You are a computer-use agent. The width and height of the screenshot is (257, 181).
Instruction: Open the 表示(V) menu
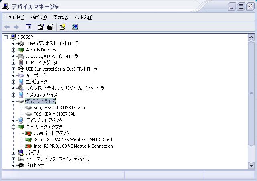tap(61, 17)
